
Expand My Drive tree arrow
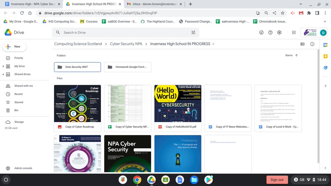[x=3, y=66]
